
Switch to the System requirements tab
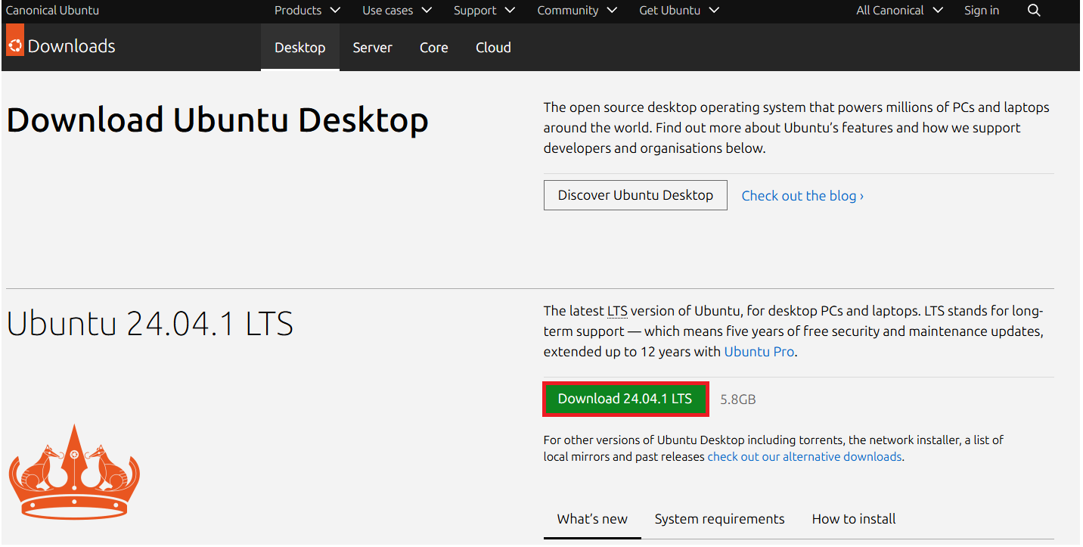click(x=720, y=519)
